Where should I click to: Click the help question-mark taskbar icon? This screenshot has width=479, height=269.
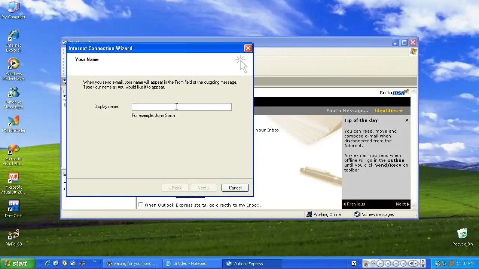(354, 263)
